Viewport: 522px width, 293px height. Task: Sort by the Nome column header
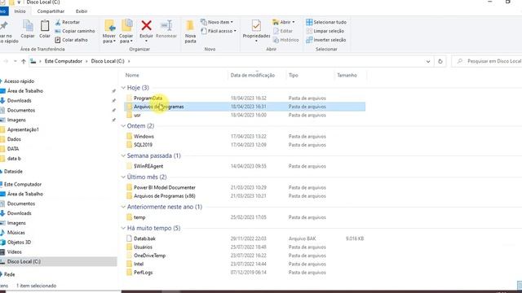pyautogui.click(x=132, y=76)
